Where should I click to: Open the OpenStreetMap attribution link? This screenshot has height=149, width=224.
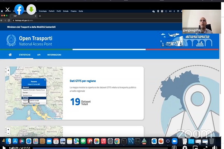click(57, 118)
